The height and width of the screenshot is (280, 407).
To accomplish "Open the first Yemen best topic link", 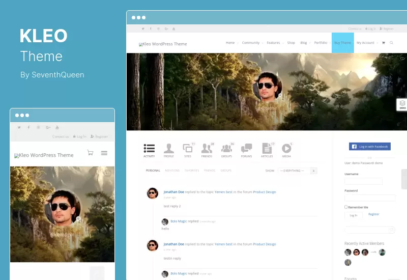I will 223,192.
